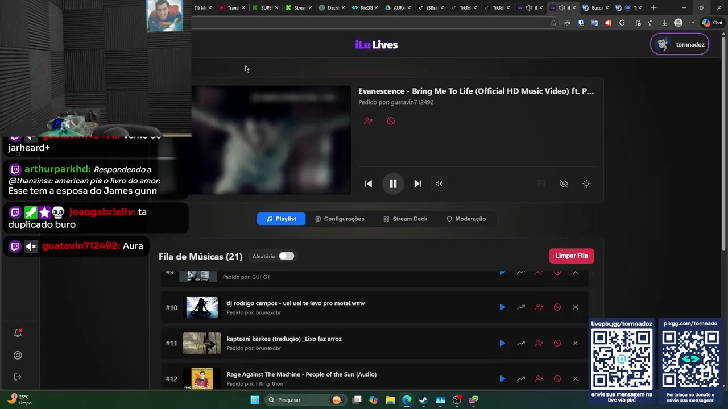Image resolution: width=728 pixels, height=409 pixels.
Task: Click the Pesquisar taskbar search box
Action: click(305, 400)
